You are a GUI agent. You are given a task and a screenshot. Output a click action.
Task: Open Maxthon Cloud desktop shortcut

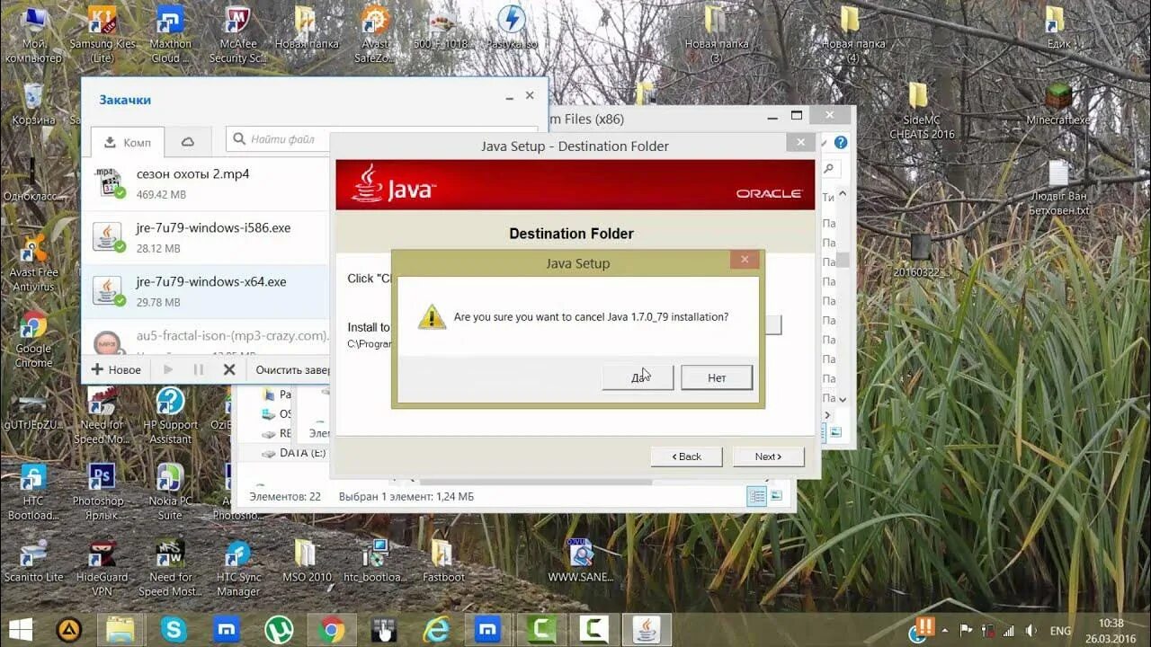[x=171, y=35]
